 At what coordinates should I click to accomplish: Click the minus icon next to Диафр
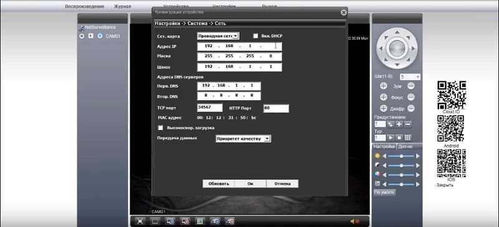coord(411,108)
